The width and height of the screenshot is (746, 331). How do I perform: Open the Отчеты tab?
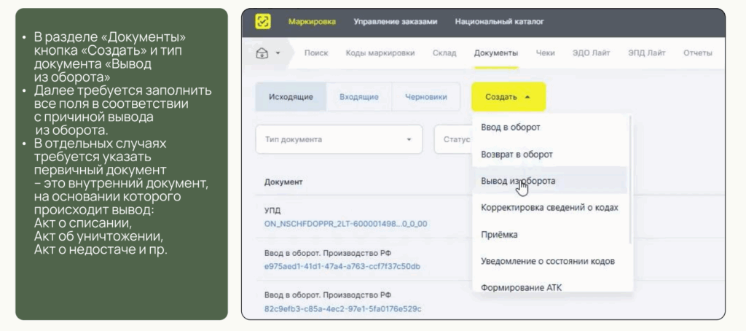[697, 53]
